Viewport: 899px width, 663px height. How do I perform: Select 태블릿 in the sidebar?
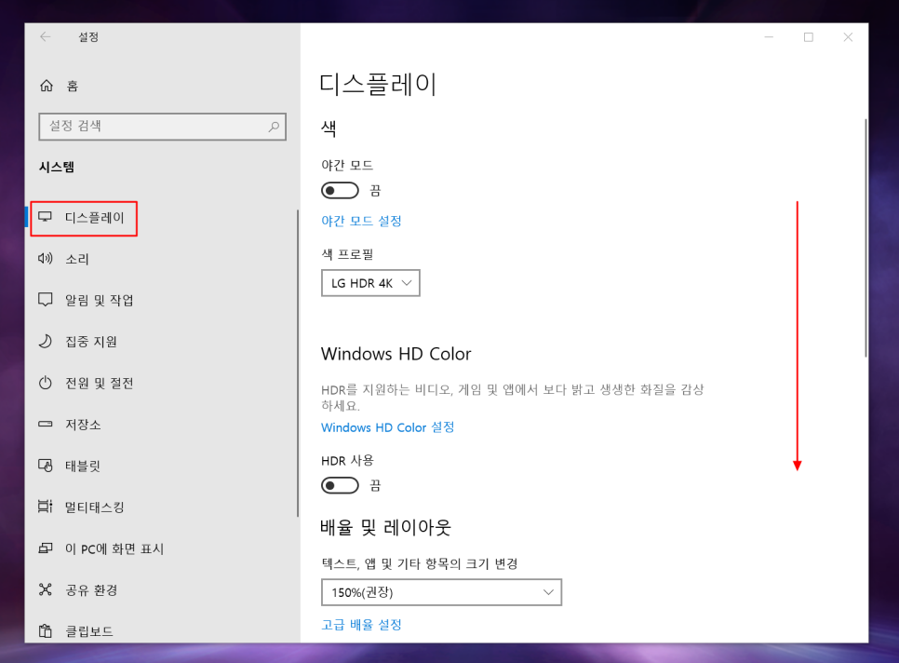click(160, 466)
